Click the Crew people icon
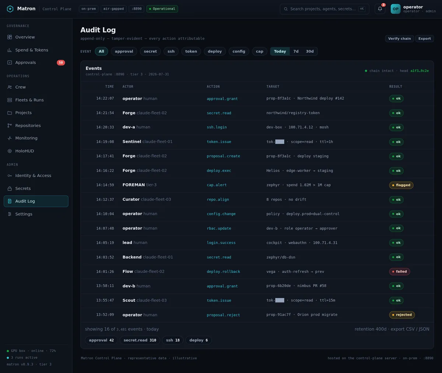The image size is (442, 373). click(10, 87)
